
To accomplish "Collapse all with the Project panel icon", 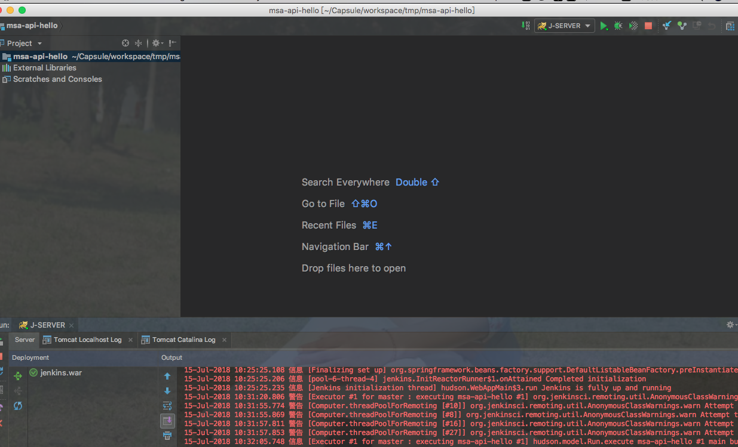I will [139, 43].
